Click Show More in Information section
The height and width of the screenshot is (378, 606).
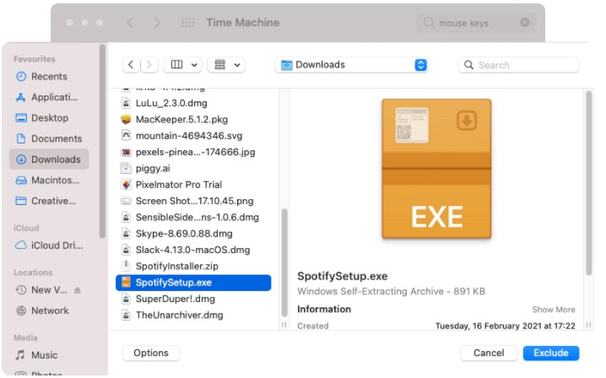[x=554, y=310]
